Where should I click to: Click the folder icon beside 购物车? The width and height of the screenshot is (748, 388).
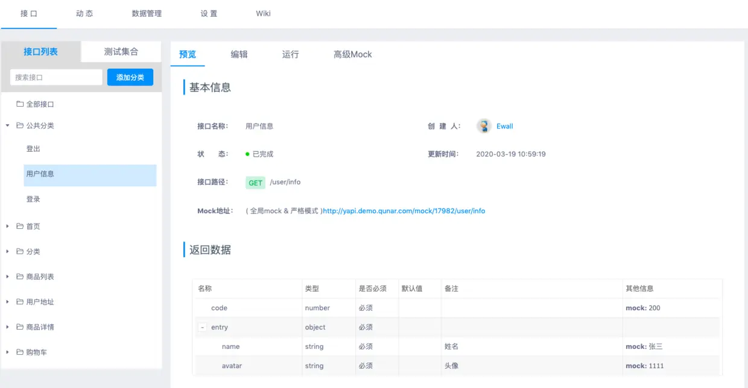pyautogui.click(x=20, y=352)
